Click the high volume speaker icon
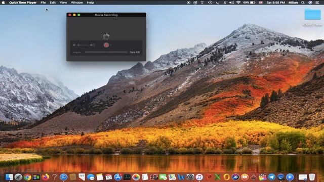 point(92,45)
